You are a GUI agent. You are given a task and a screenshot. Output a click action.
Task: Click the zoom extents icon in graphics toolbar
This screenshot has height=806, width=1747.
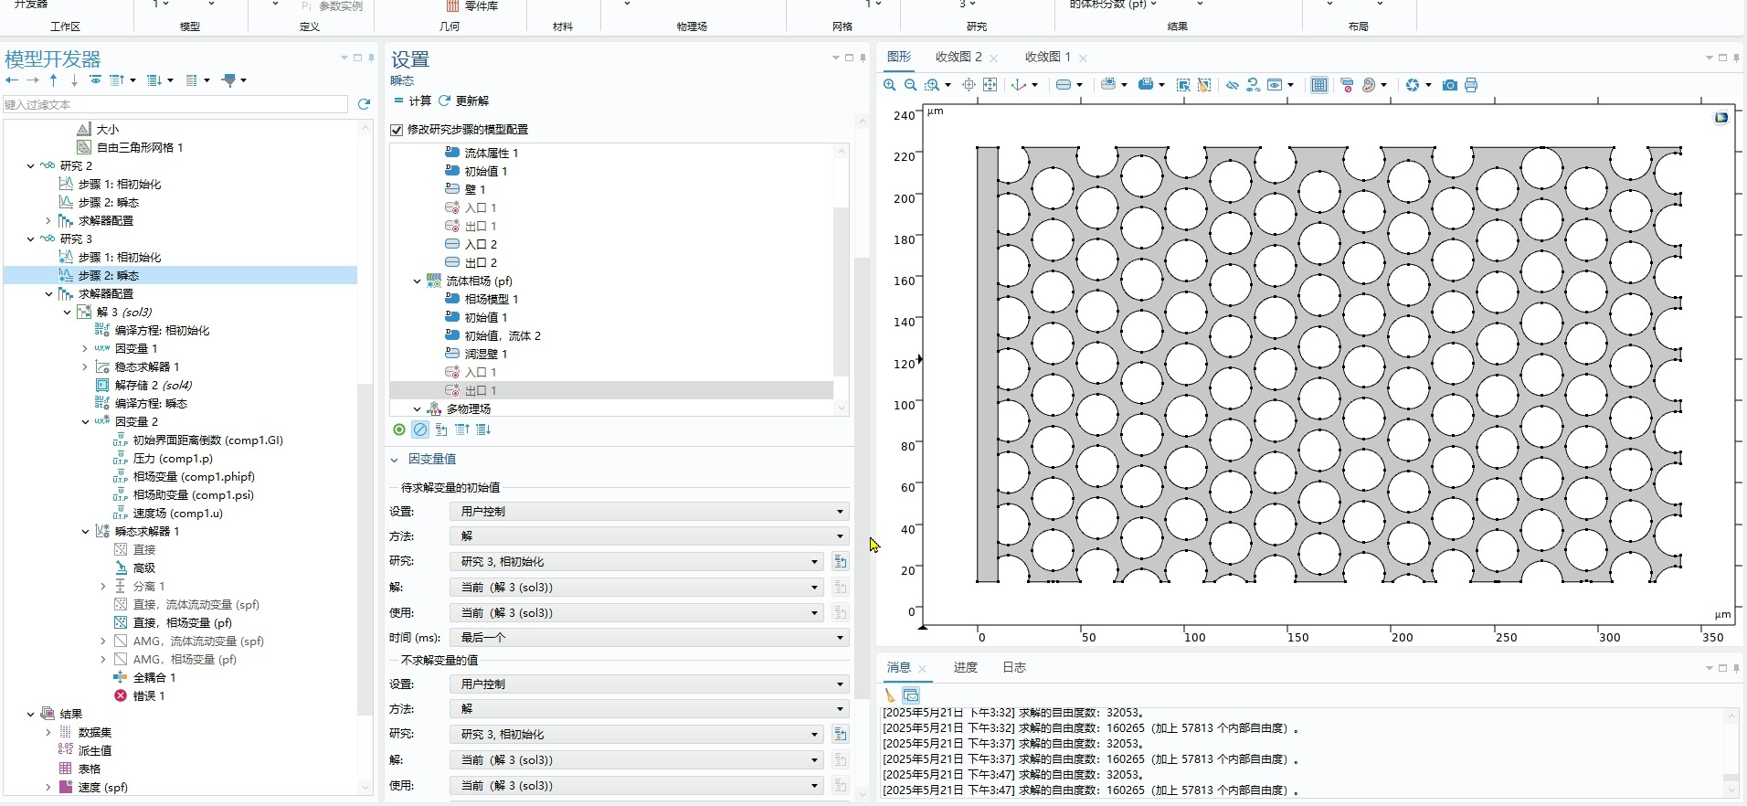[990, 85]
